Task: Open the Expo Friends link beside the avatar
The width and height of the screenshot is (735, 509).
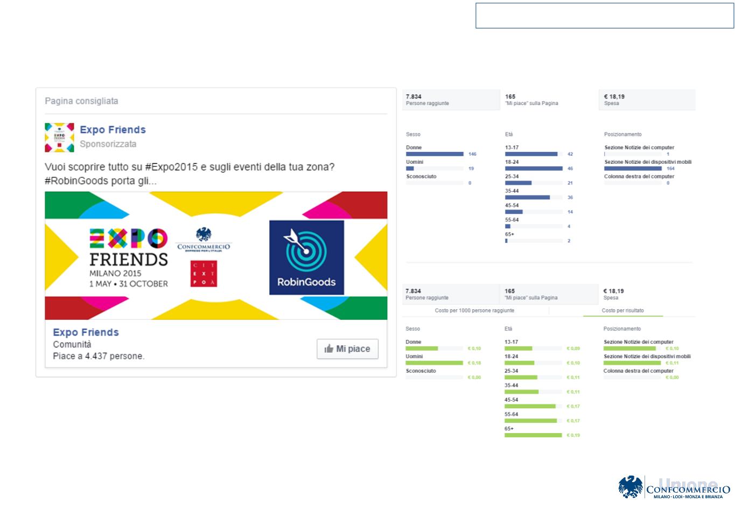Action: 113,130
